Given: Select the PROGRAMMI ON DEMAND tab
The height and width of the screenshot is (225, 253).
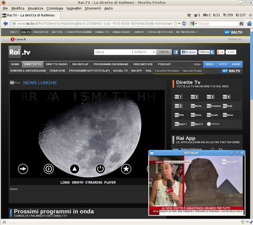Looking at the screenshot, I should click(111, 64).
